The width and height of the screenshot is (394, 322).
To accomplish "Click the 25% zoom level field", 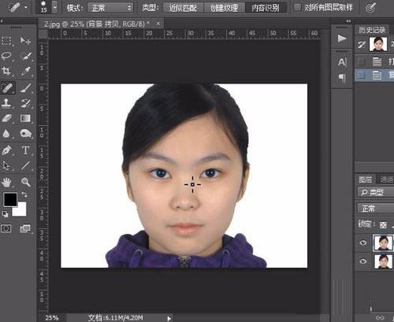I will pos(52,318).
